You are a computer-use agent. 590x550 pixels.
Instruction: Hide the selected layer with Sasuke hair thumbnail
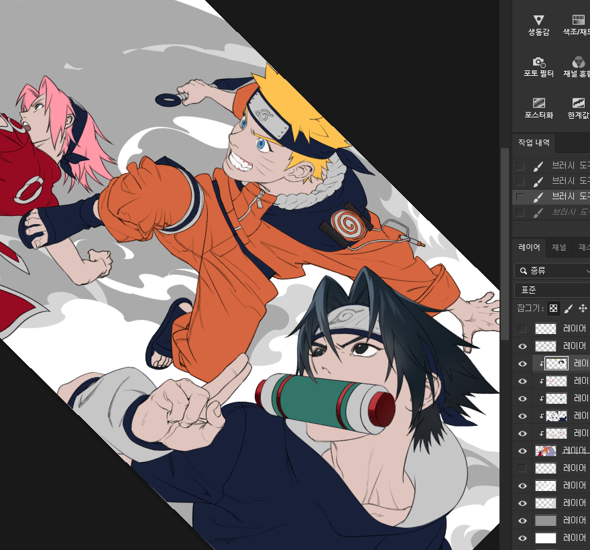coord(522,364)
